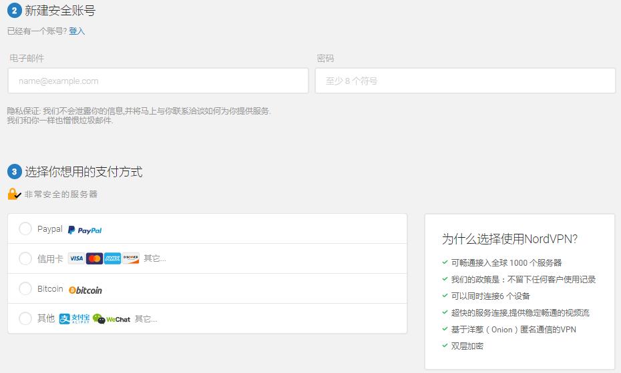Click 其它... next to credit card icons
Screen dimensions: 621x373
click(155, 258)
